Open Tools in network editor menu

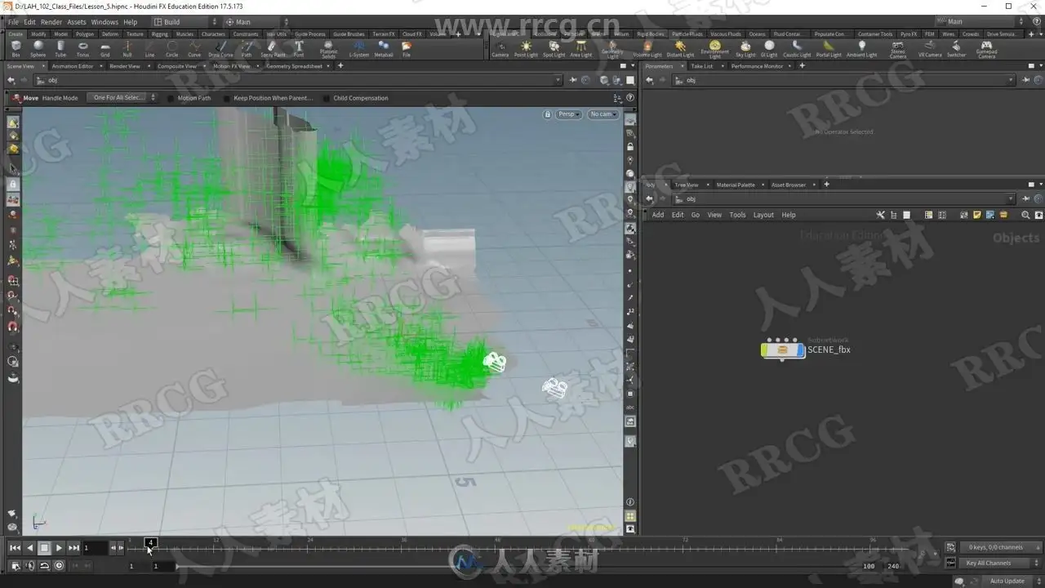(x=737, y=215)
